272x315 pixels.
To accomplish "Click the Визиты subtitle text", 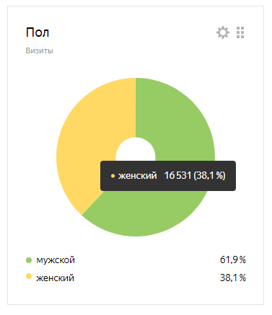I will point(39,50).
